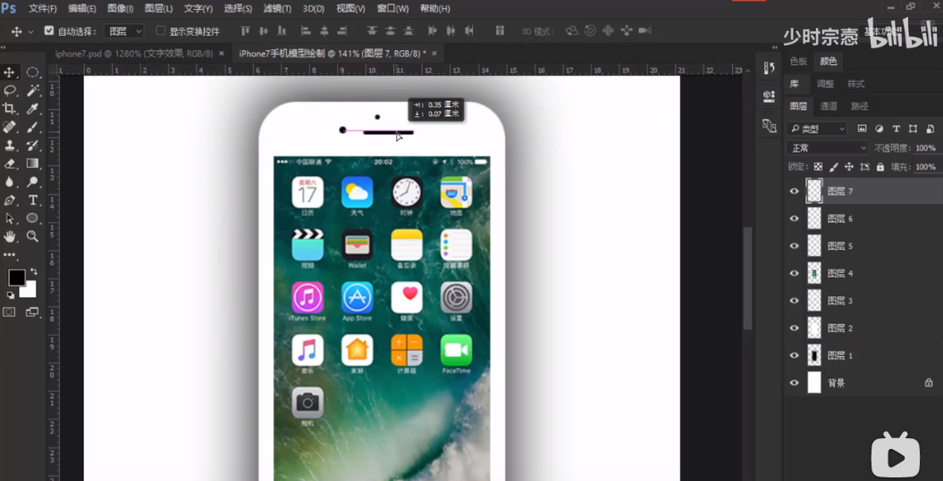The image size is (943, 481).
Task: Select the Eyedropper tool
Action: coord(32,109)
